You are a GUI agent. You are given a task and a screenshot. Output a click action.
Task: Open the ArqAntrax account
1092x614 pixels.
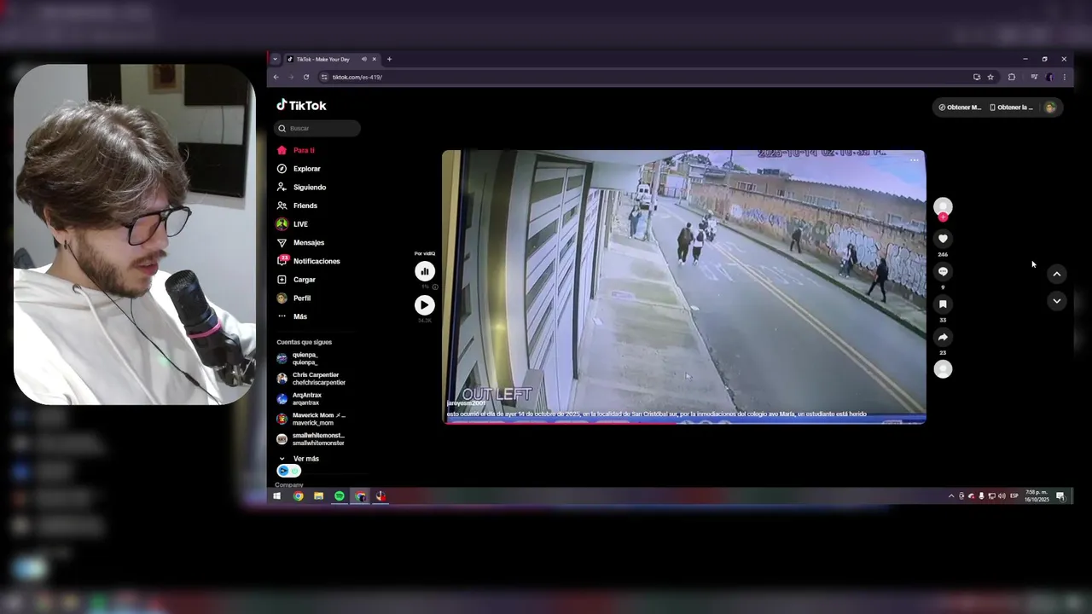(x=299, y=398)
